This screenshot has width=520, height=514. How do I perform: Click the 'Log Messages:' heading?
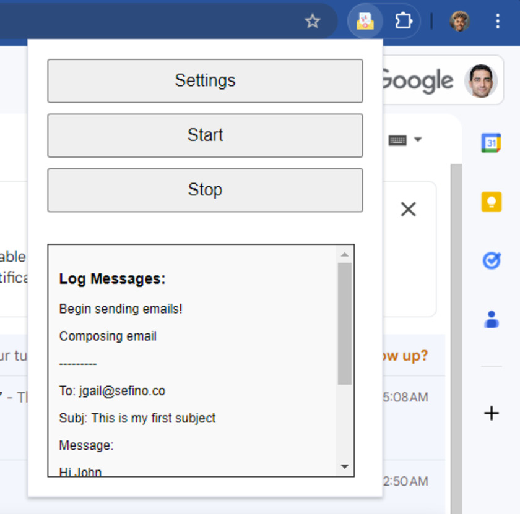point(112,279)
